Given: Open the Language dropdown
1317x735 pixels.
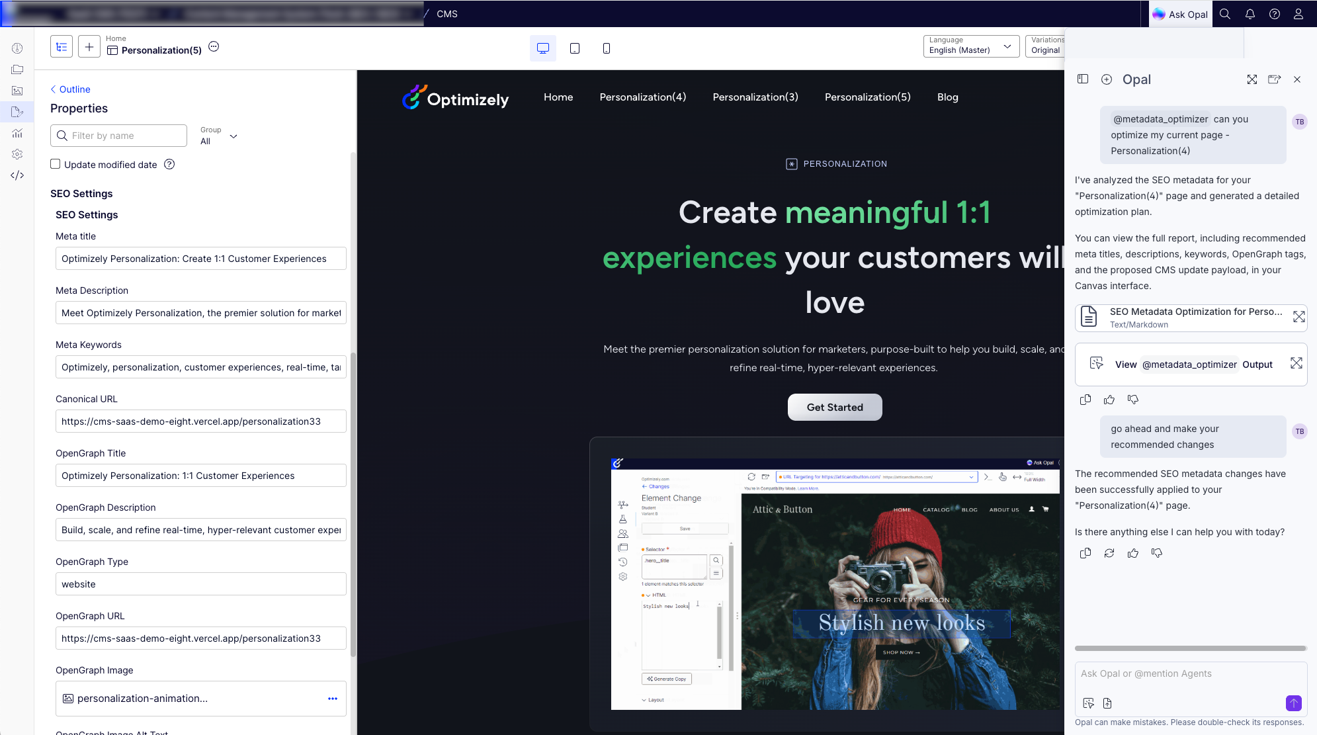Looking at the screenshot, I should pyautogui.click(x=970, y=46).
